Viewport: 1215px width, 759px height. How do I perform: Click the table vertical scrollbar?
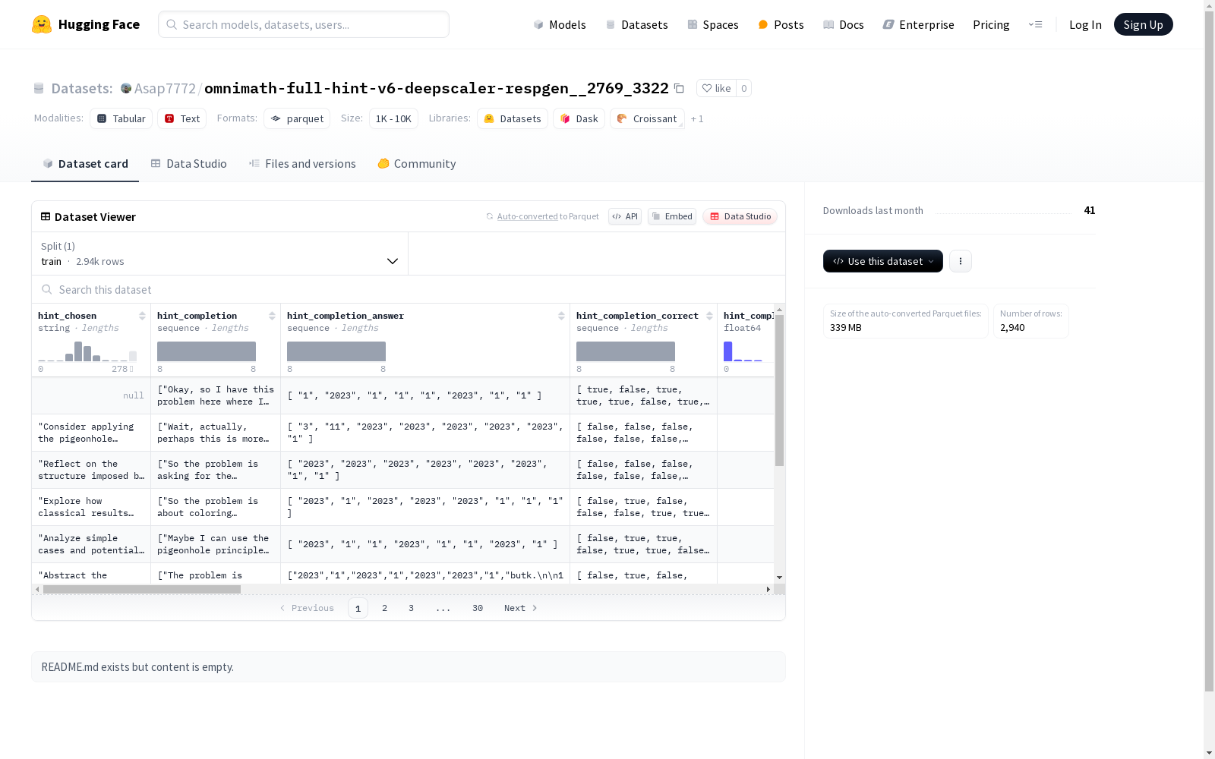pos(779,390)
